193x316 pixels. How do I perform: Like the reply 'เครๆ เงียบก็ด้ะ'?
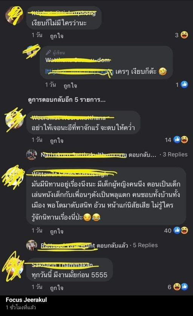click(x=70, y=86)
